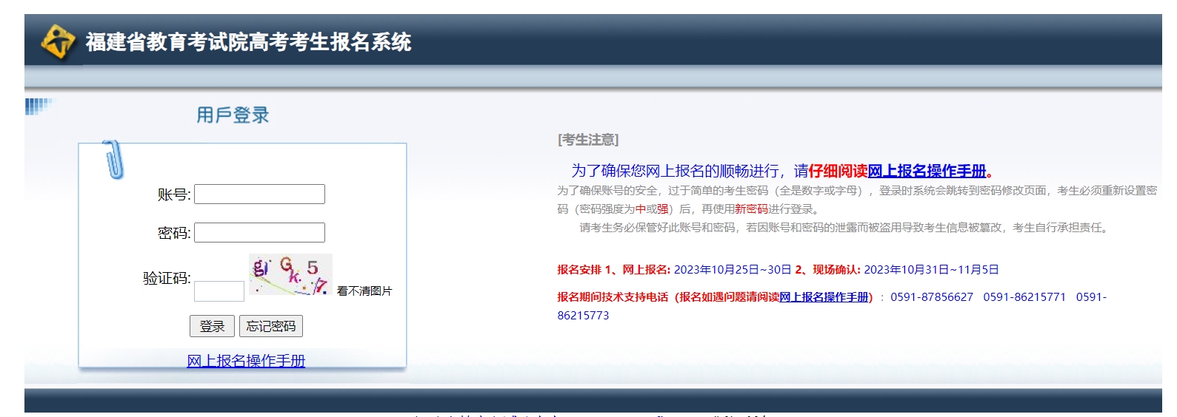This screenshot has height=417, width=1177.
Task: Focus the 账号 input field
Action: [259, 194]
